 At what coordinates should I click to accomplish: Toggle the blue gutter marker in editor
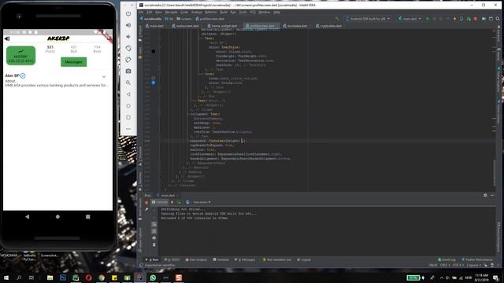coord(154,83)
